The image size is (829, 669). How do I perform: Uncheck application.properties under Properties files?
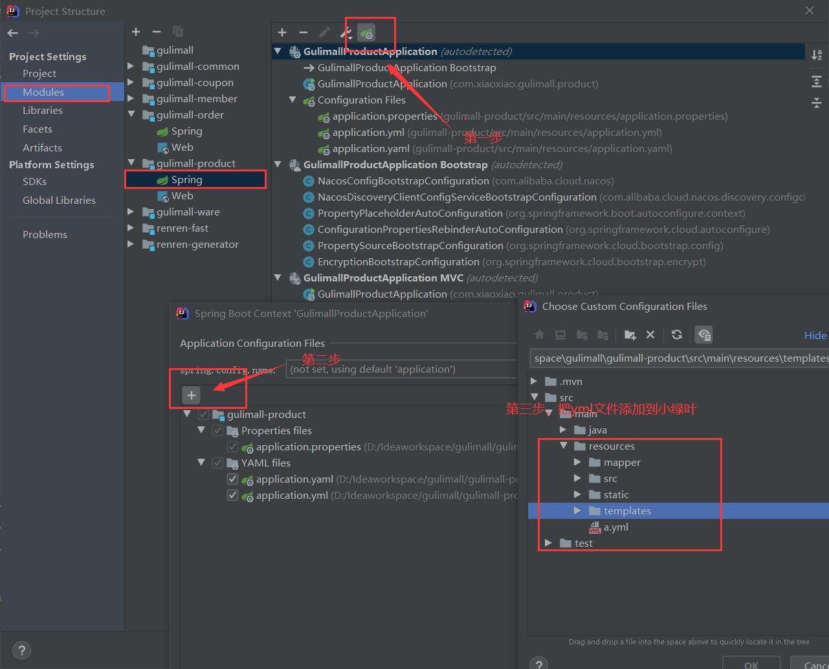232,446
